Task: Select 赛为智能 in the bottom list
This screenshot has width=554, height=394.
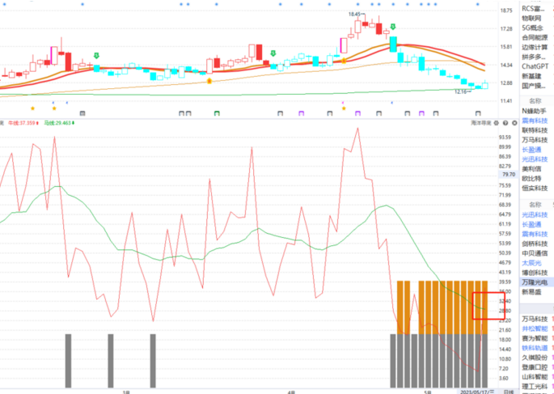Action: coord(535,338)
